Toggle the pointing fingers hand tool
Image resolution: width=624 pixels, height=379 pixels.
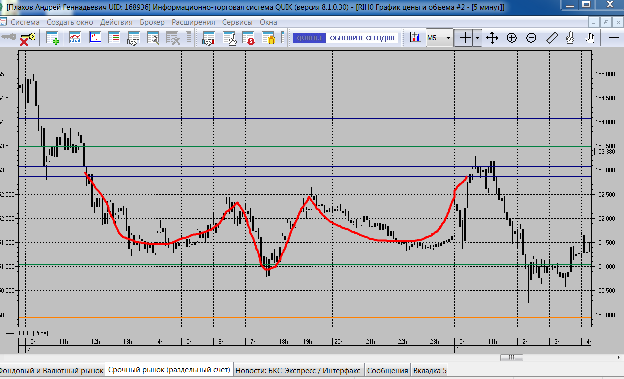pos(571,38)
